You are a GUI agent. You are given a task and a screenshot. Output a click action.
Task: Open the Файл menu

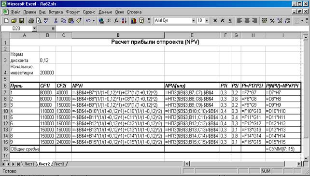click(15, 12)
